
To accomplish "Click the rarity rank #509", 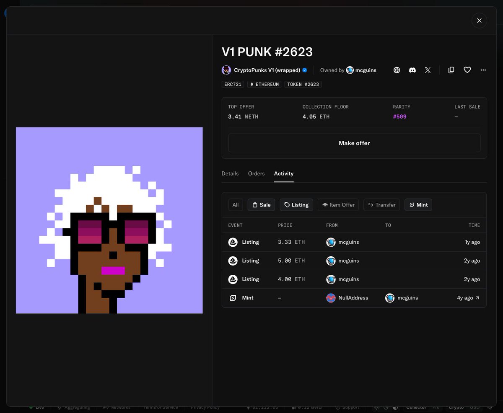I will 399,116.
